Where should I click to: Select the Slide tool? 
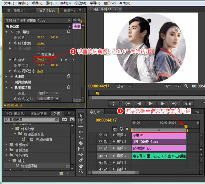[81, 154]
